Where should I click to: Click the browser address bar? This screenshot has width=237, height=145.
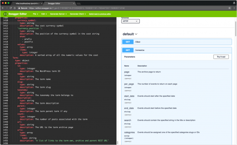coord(118,7)
